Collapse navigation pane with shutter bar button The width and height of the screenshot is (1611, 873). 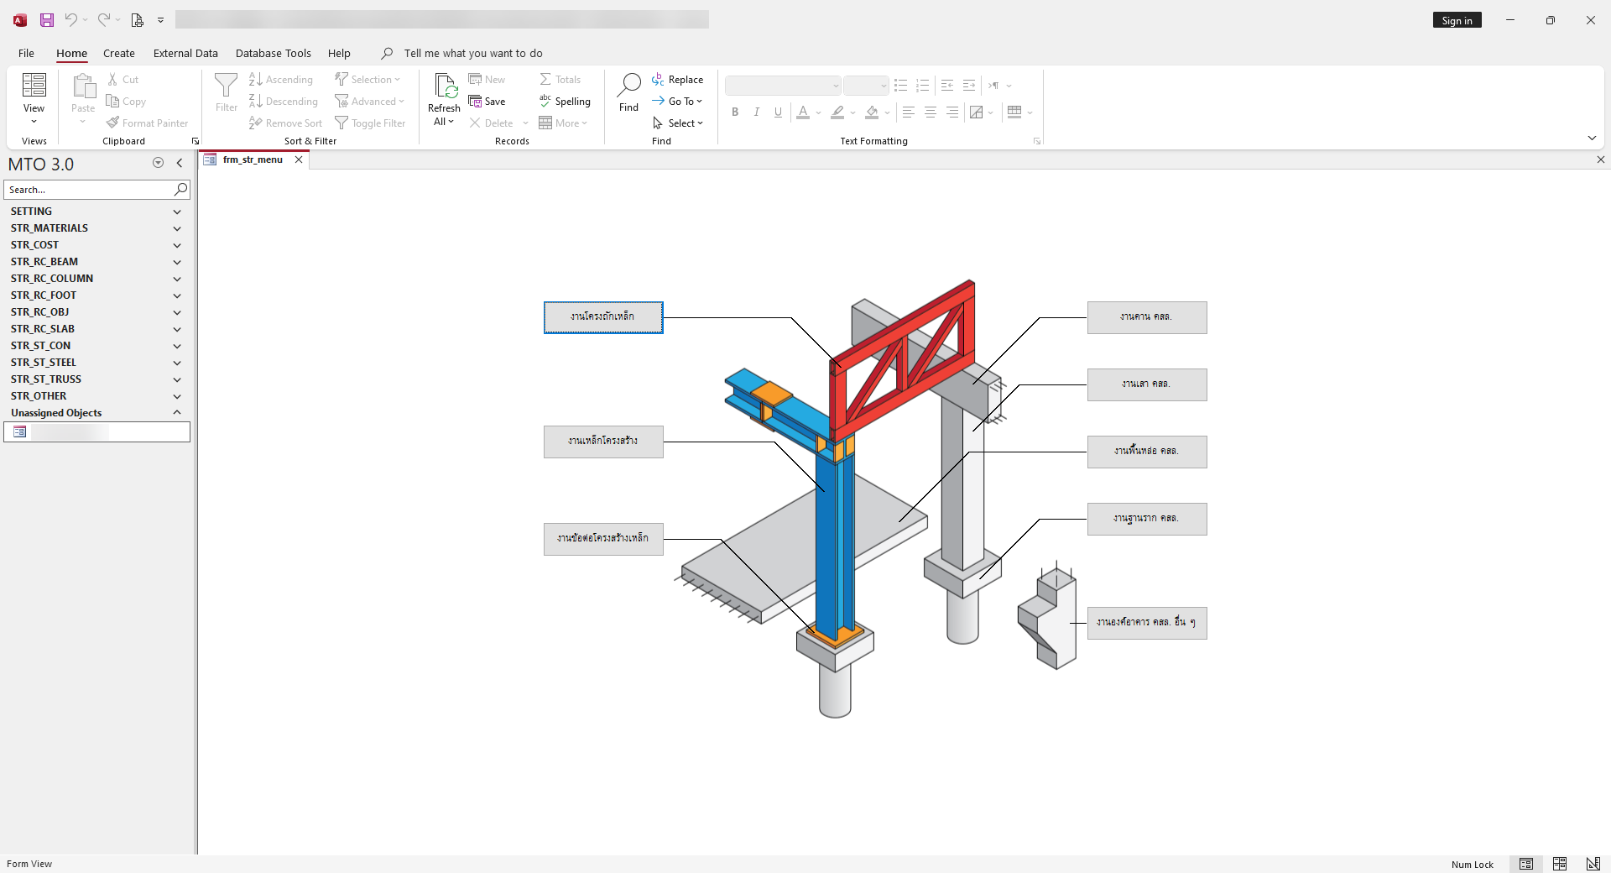179,163
